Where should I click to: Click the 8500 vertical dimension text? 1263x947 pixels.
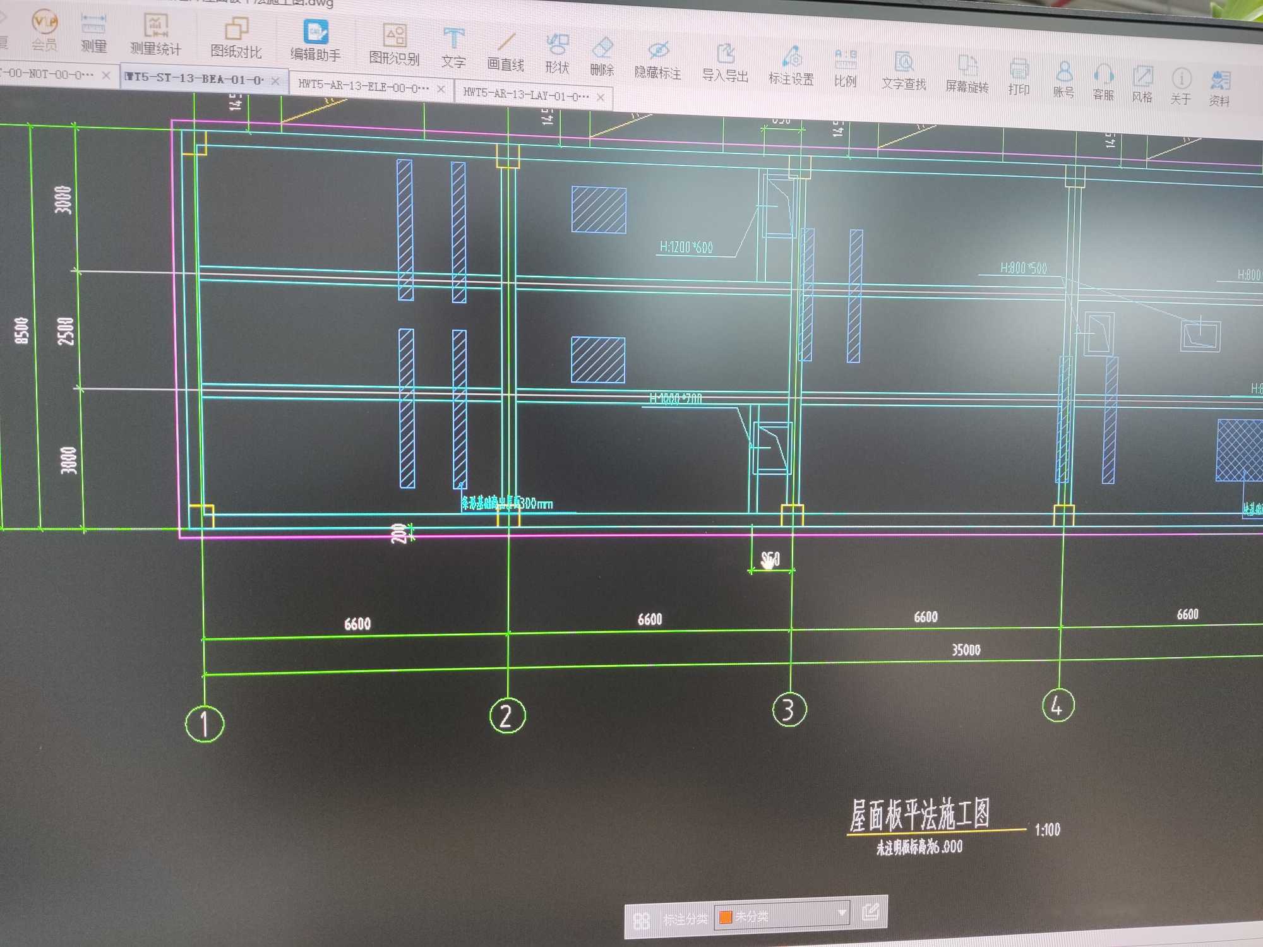pyautogui.click(x=22, y=331)
